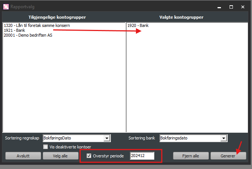Click the Valgte kontogrupper header
This screenshot has width=252, height=169.
click(186, 17)
